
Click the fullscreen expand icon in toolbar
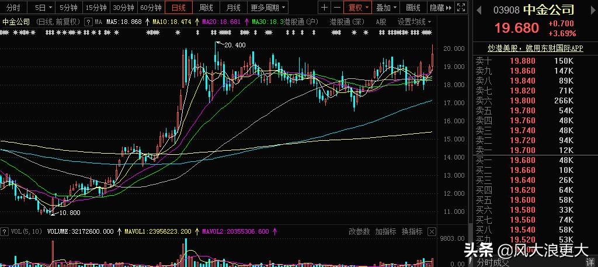pyautogui.click(x=460, y=8)
